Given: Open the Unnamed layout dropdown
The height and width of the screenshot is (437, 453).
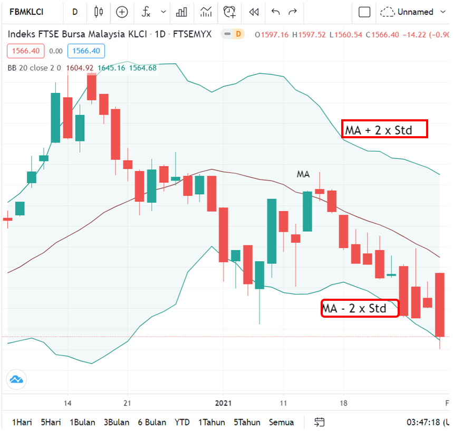Looking at the screenshot, I should pyautogui.click(x=414, y=12).
